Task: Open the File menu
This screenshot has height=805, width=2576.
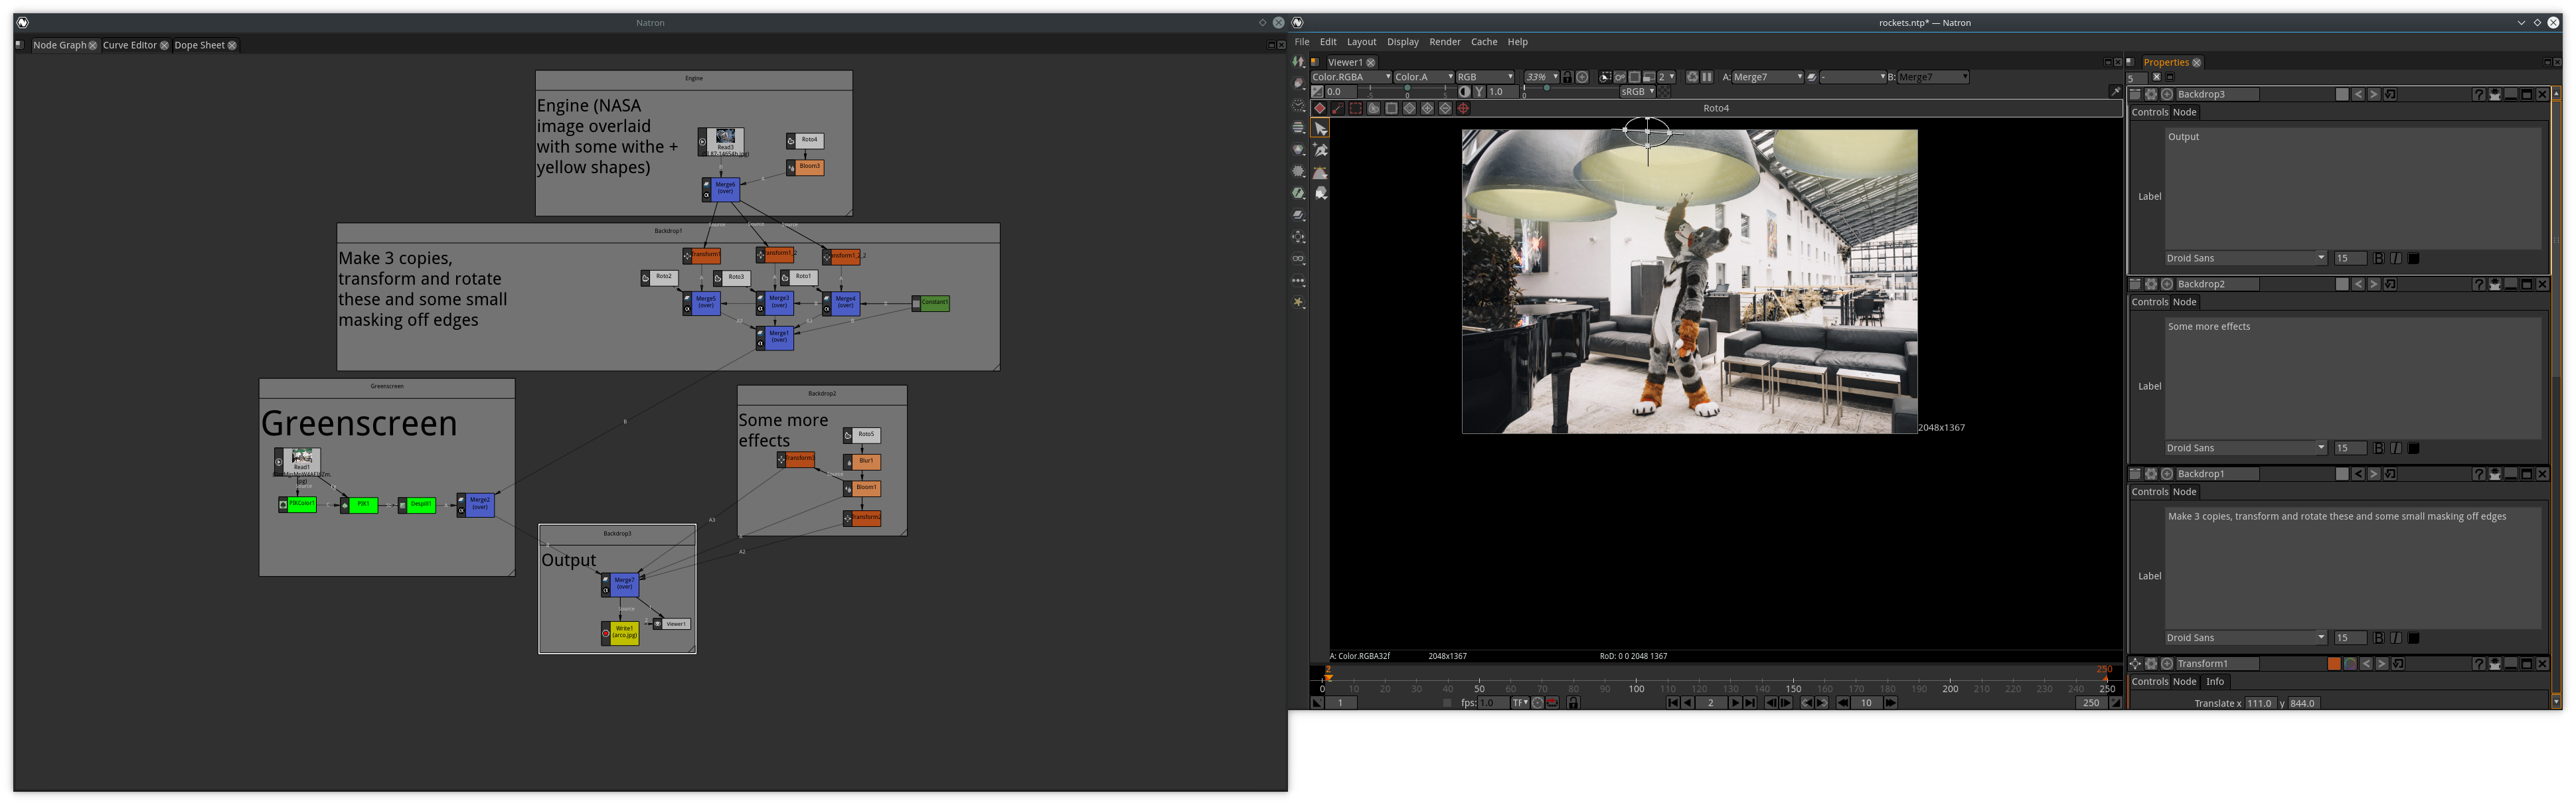Action: (1302, 42)
